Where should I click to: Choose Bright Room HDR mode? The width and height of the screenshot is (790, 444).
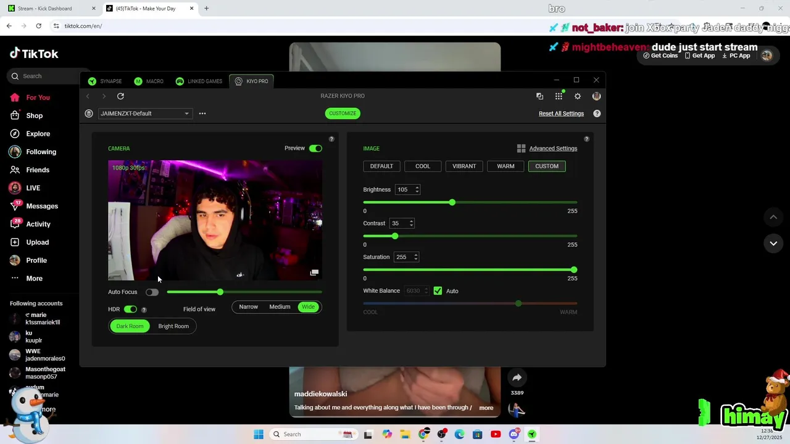[x=173, y=326]
